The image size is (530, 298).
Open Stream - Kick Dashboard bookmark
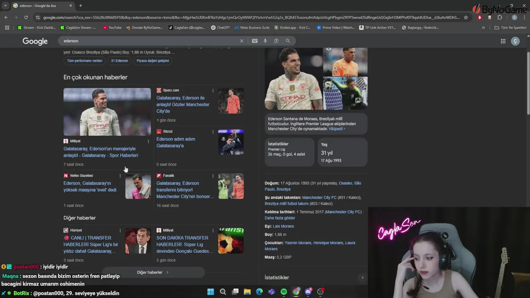[36, 28]
